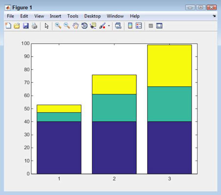Open the Help menu
The width and height of the screenshot is (221, 195).
[134, 16]
